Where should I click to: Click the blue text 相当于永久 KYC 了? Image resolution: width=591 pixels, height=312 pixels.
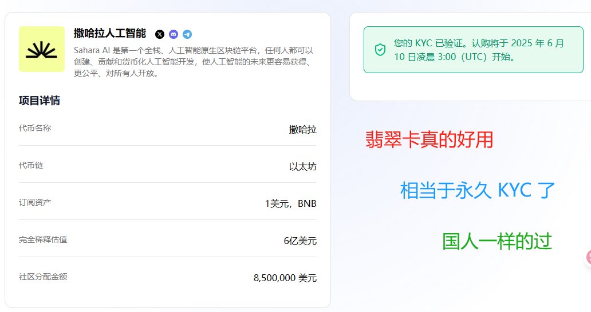coord(478,190)
